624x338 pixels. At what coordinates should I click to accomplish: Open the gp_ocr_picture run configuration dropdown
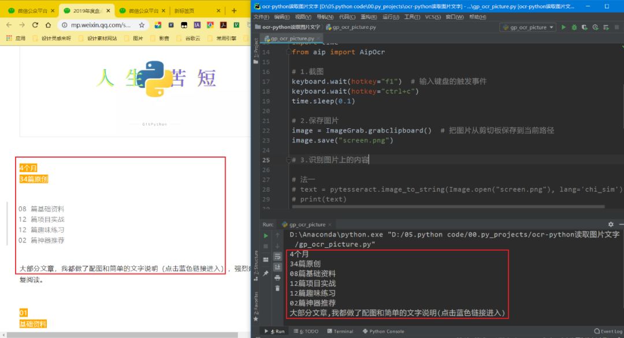click(x=527, y=27)
